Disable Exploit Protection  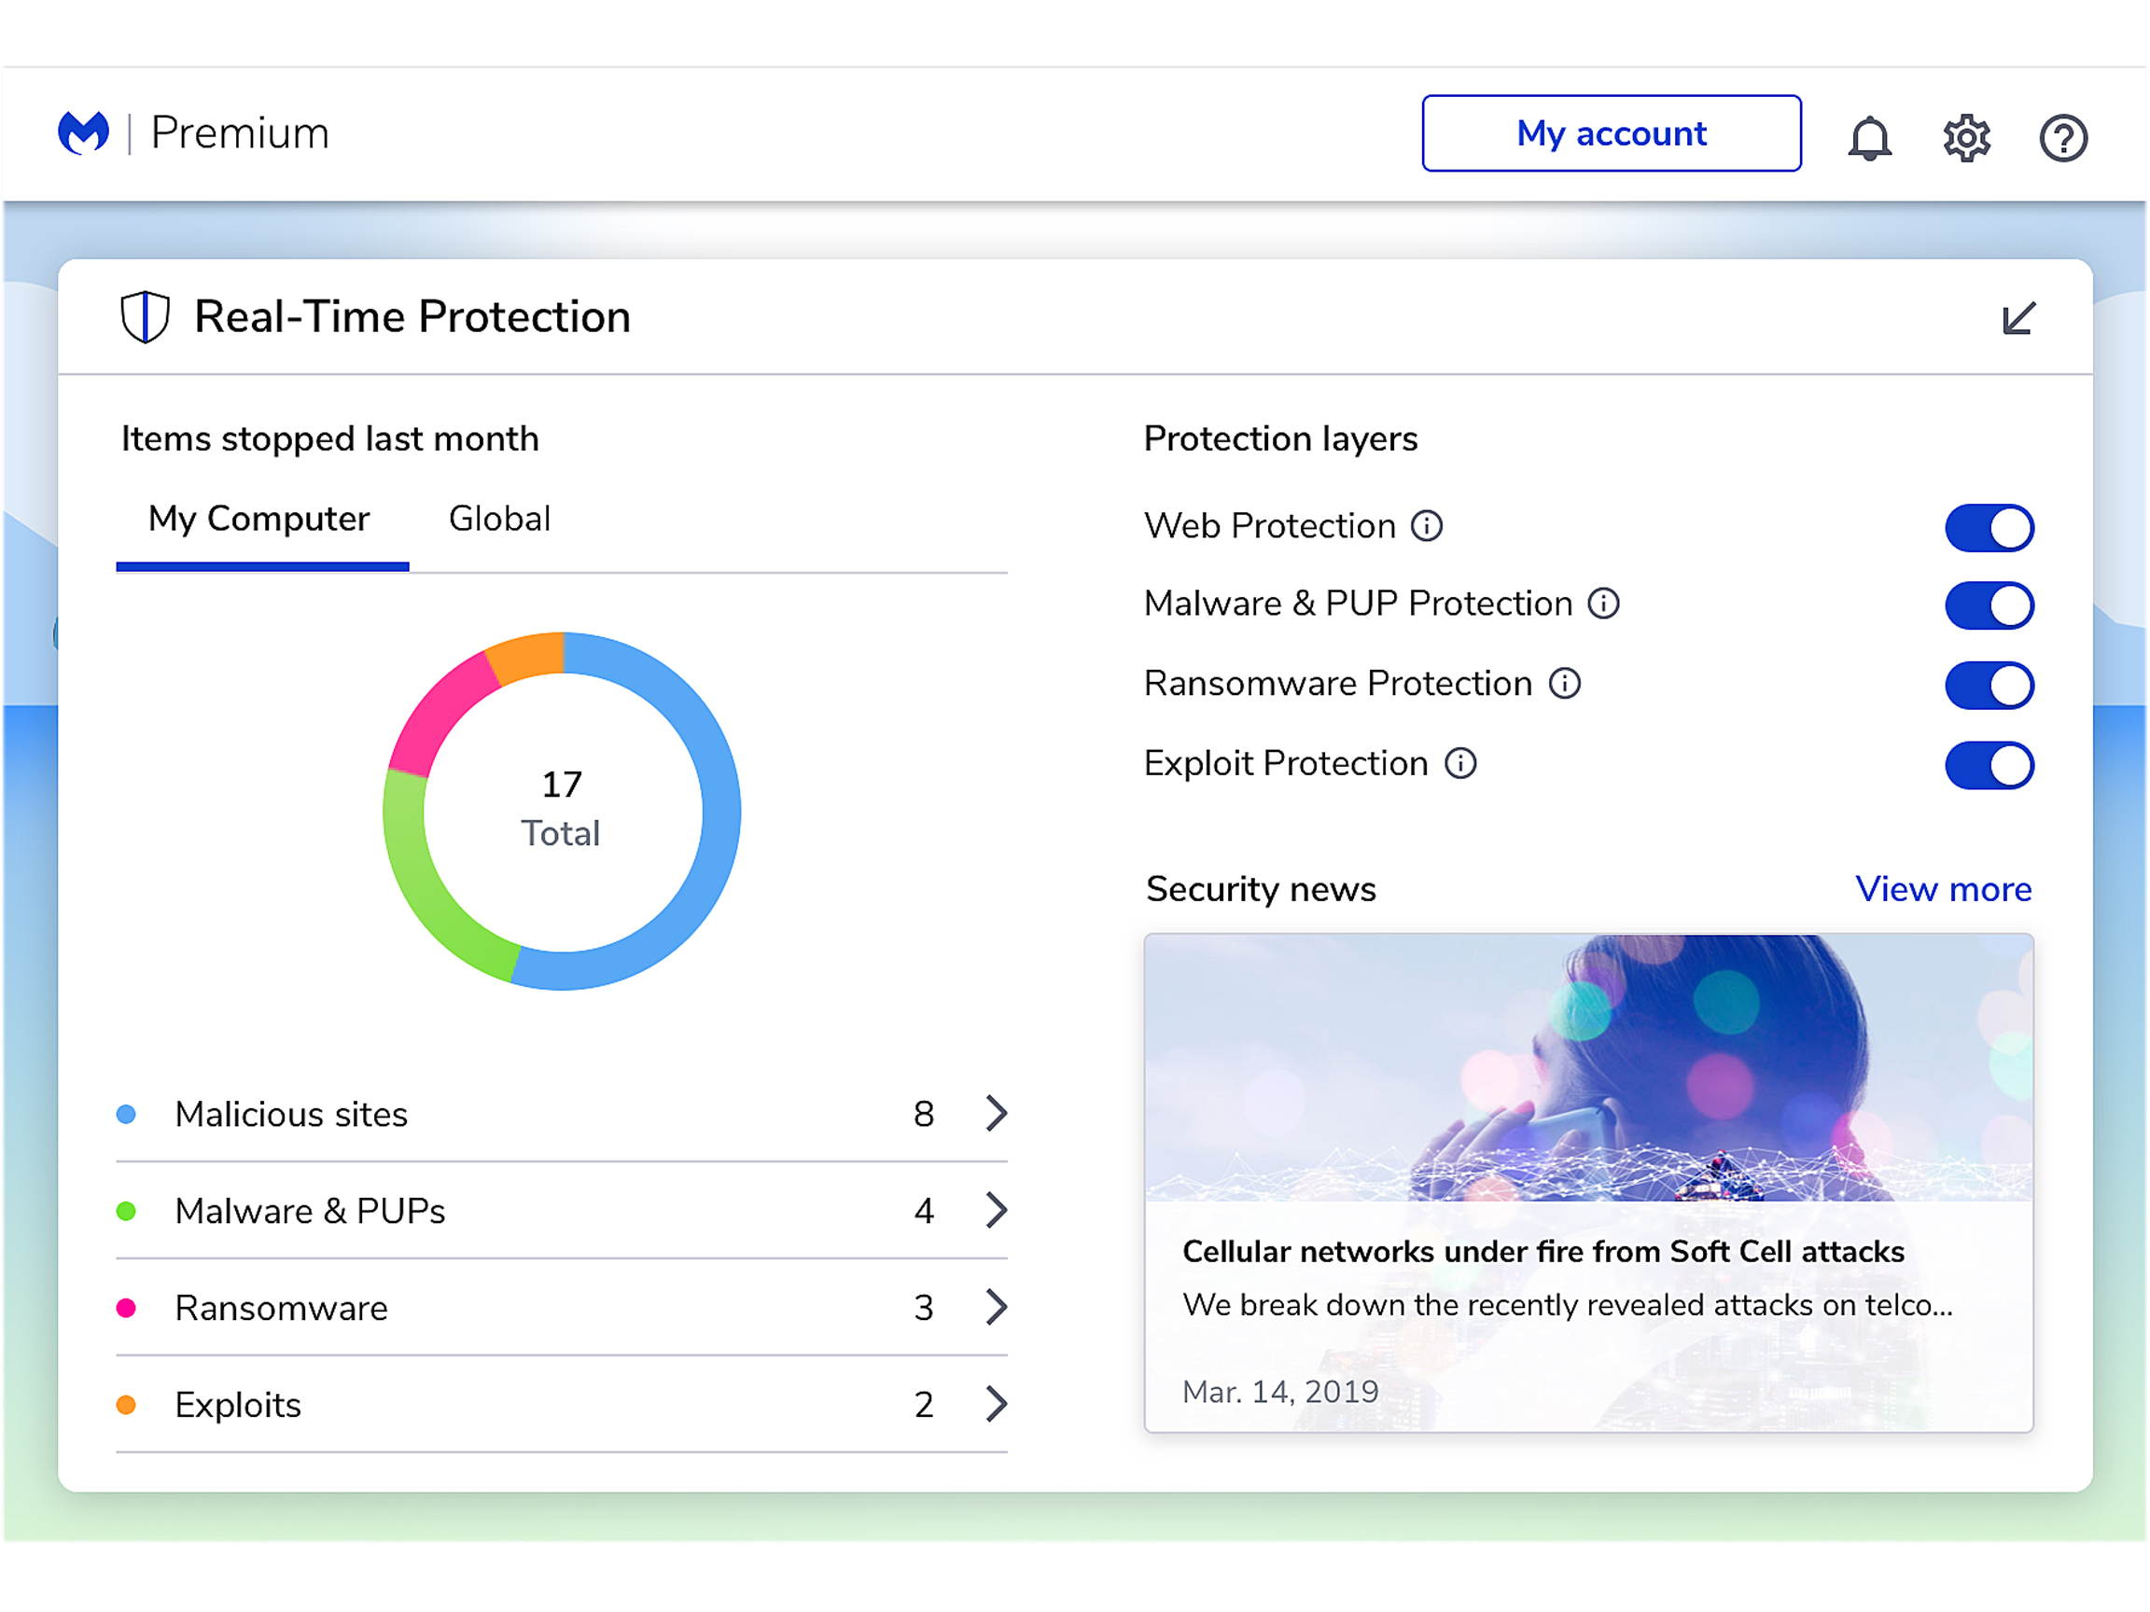click(x=1989, y=765)
